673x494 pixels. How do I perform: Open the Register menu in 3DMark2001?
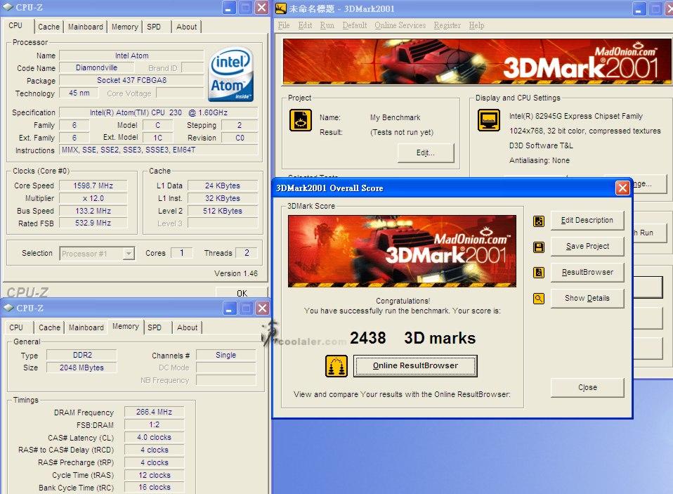[x=447, y=25]
